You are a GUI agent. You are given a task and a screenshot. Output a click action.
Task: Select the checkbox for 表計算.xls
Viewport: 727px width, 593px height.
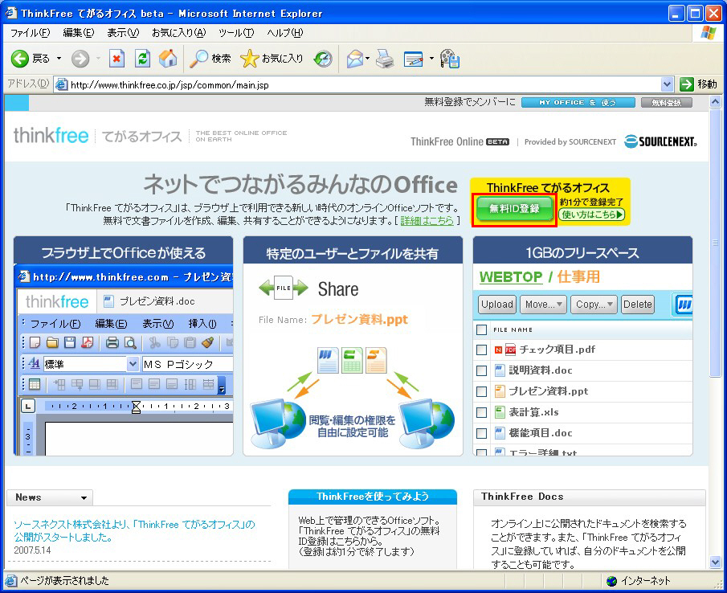pos(482,412)
